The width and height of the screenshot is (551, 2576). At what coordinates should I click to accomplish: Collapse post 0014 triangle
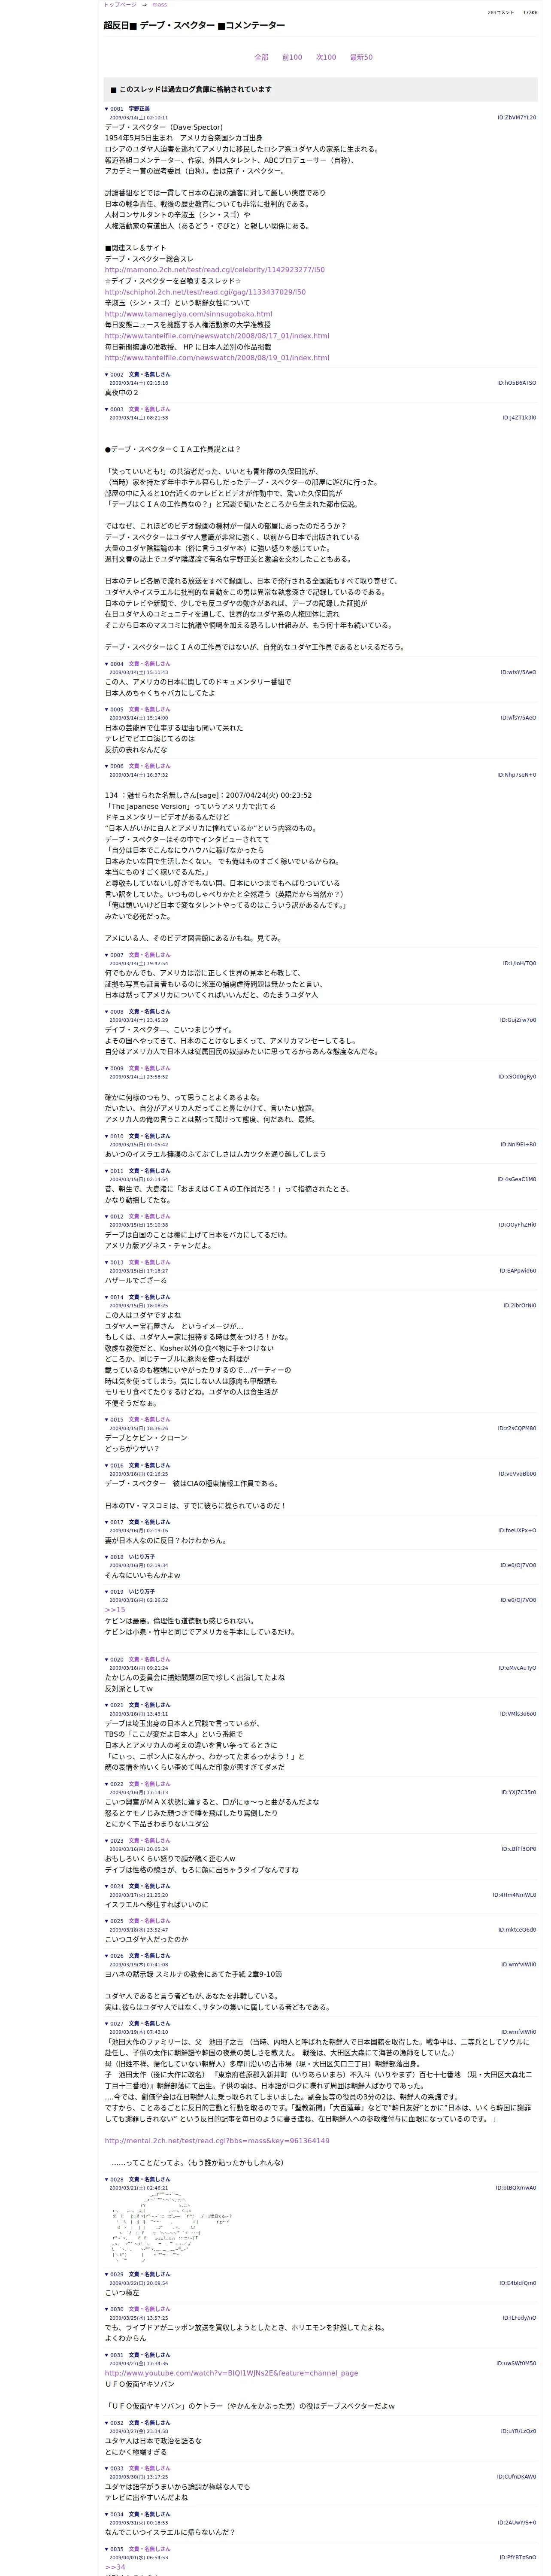click(107, 1297)
